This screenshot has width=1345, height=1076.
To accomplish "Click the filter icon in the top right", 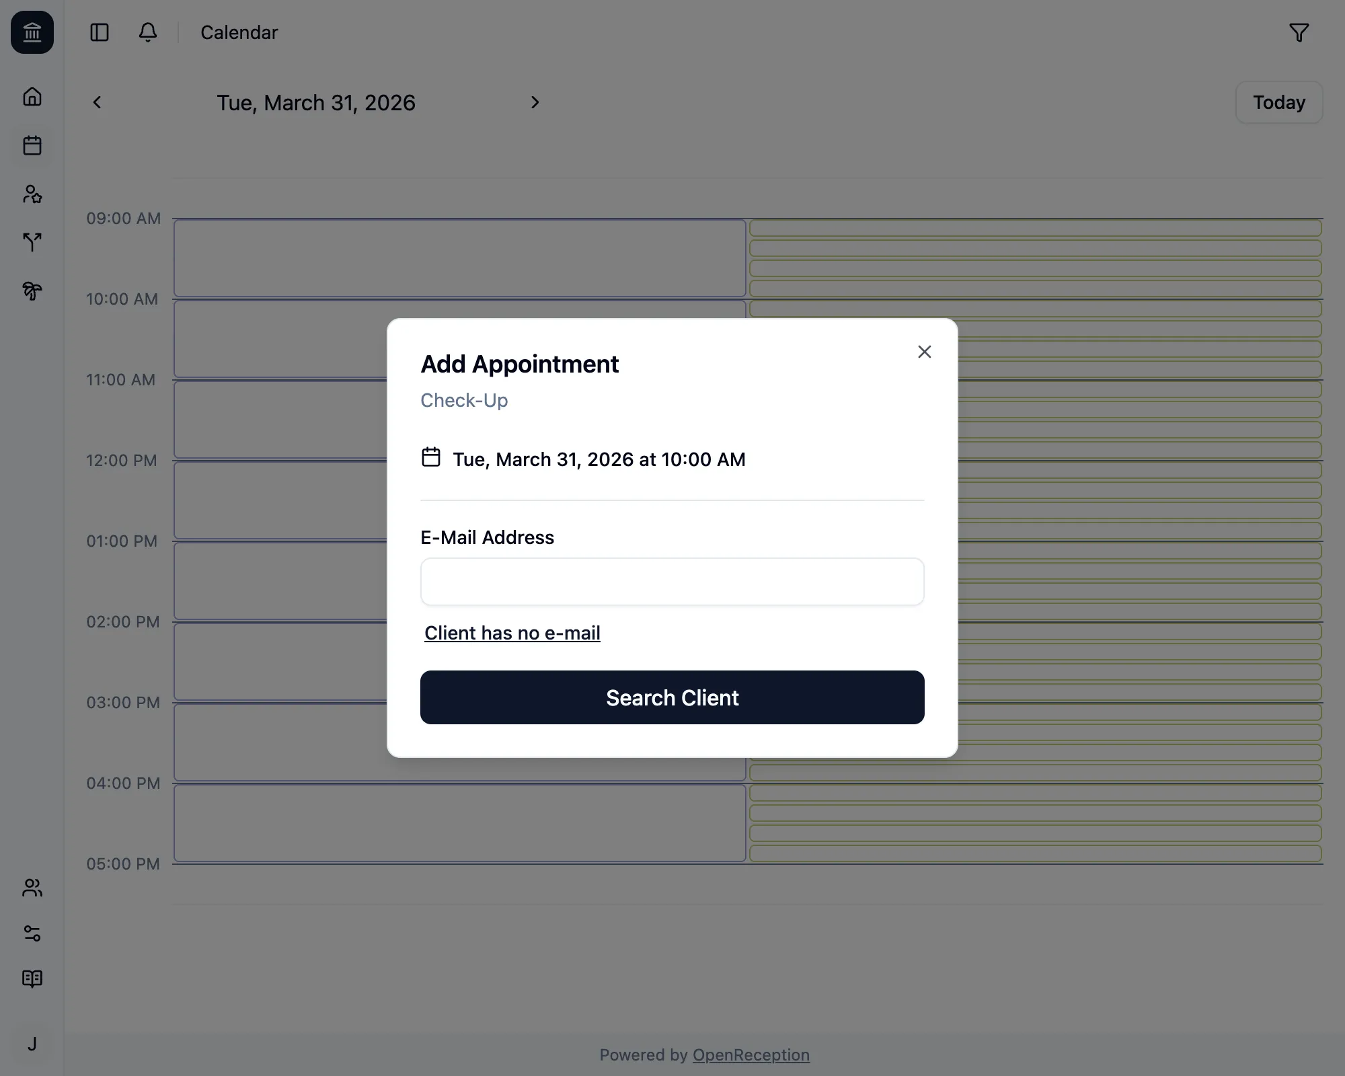I will [1299, 32].
